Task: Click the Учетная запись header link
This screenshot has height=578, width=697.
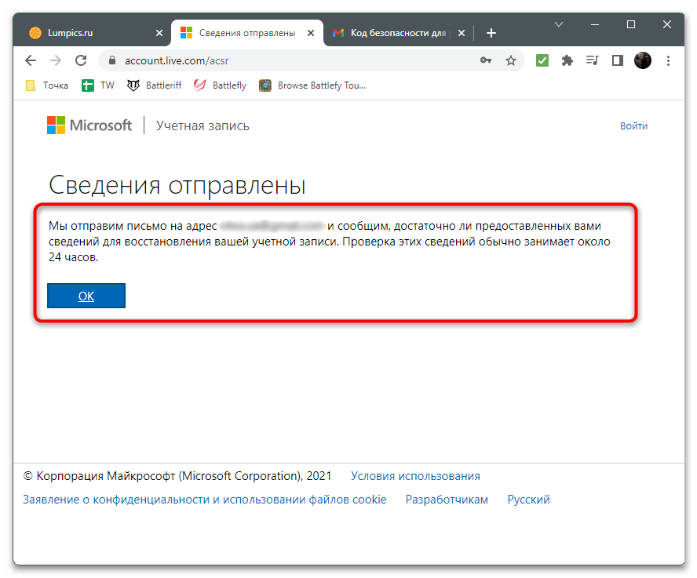Action: coord(203,125)
